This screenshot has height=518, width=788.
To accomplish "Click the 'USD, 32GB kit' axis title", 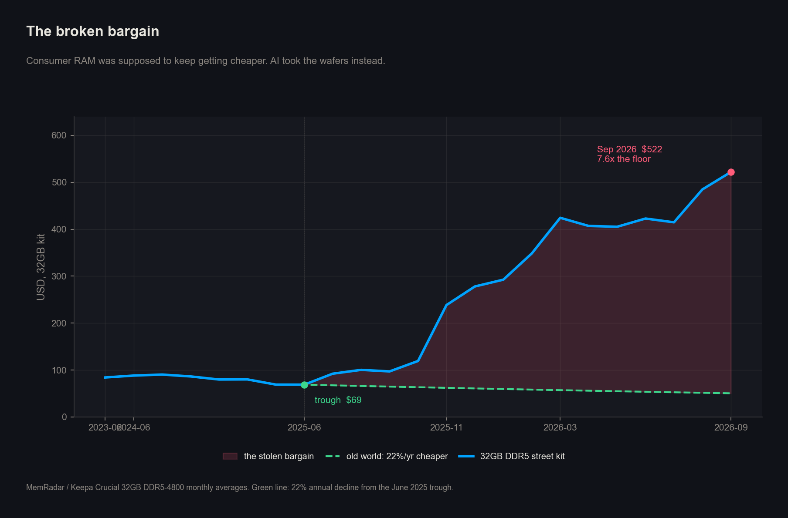I will pos(41,267).
